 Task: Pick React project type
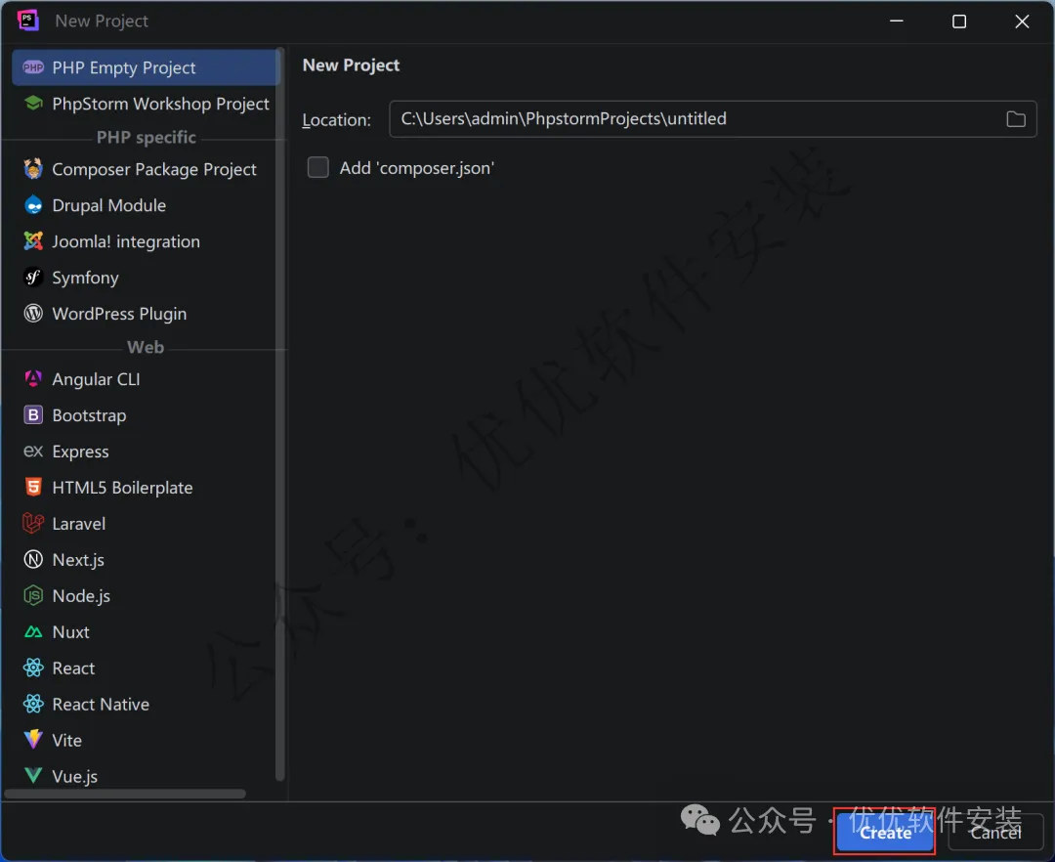pyautogui.click(x=146, y=668)
